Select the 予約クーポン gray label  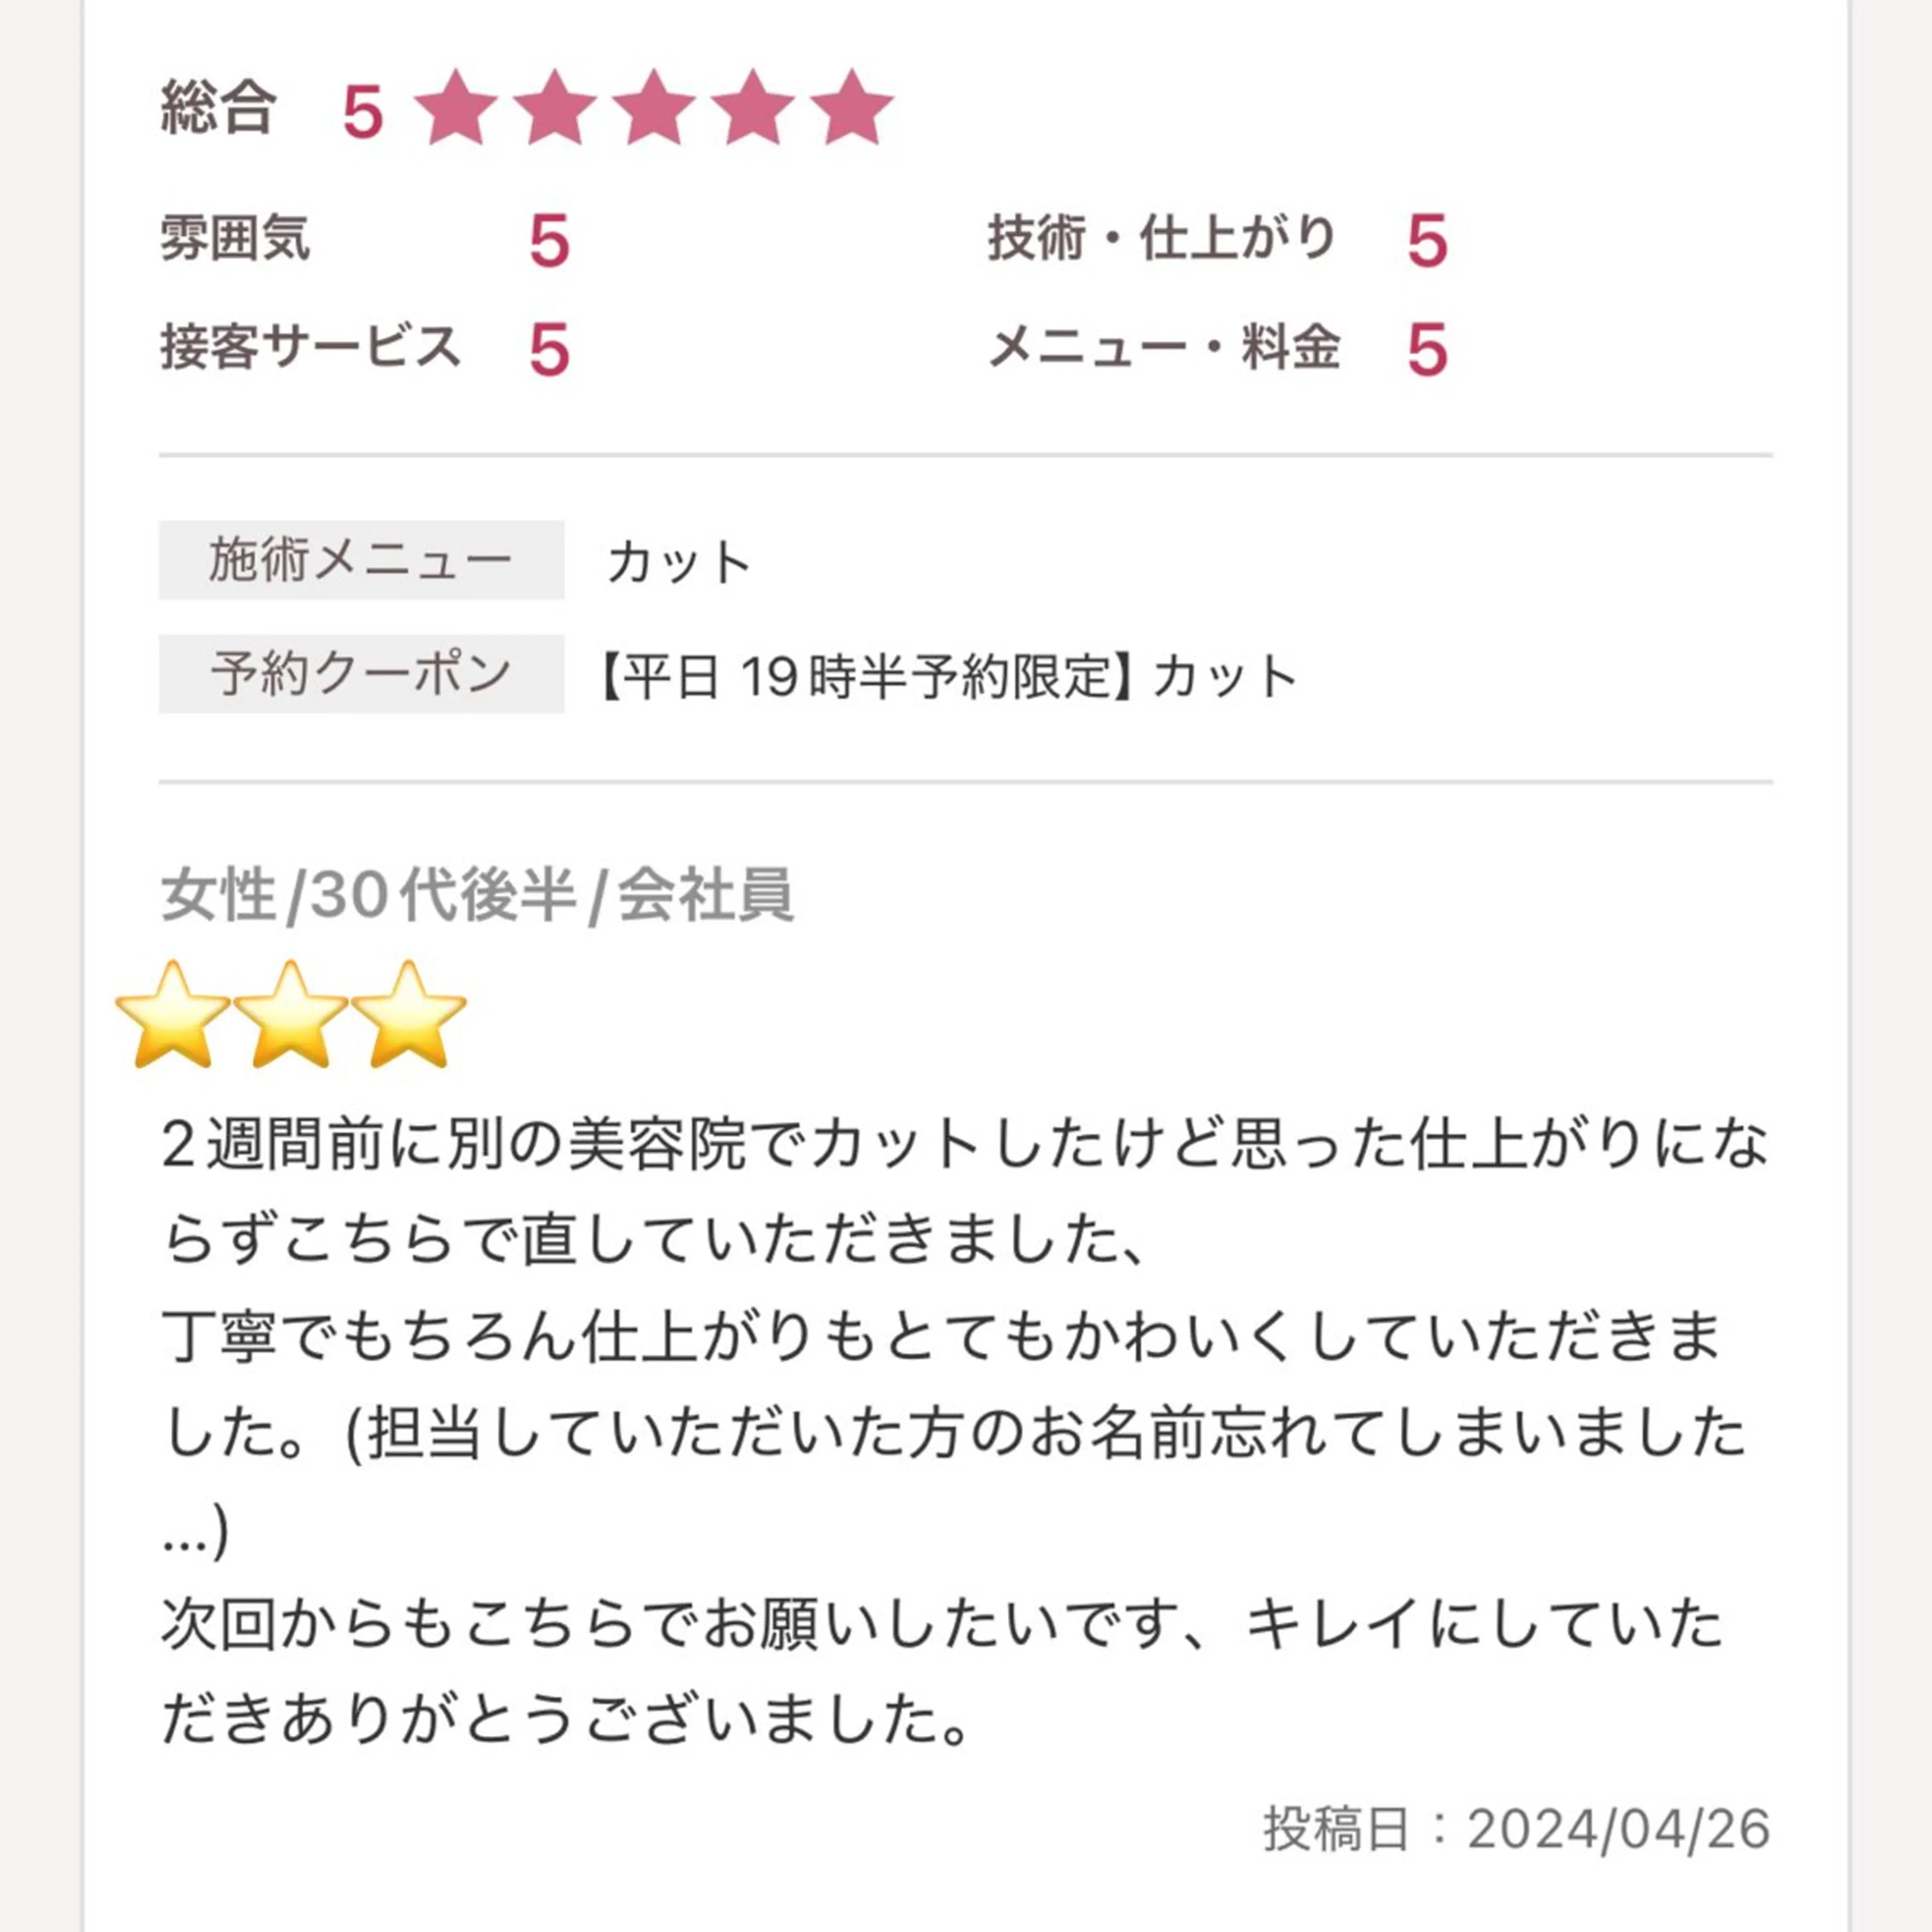(361, 674)
